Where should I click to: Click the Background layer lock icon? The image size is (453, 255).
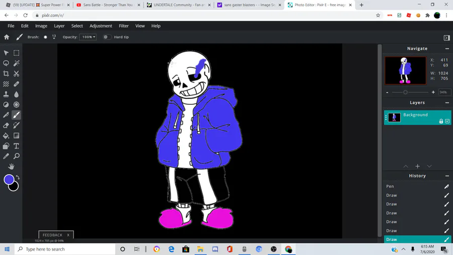tap(441, 121)
